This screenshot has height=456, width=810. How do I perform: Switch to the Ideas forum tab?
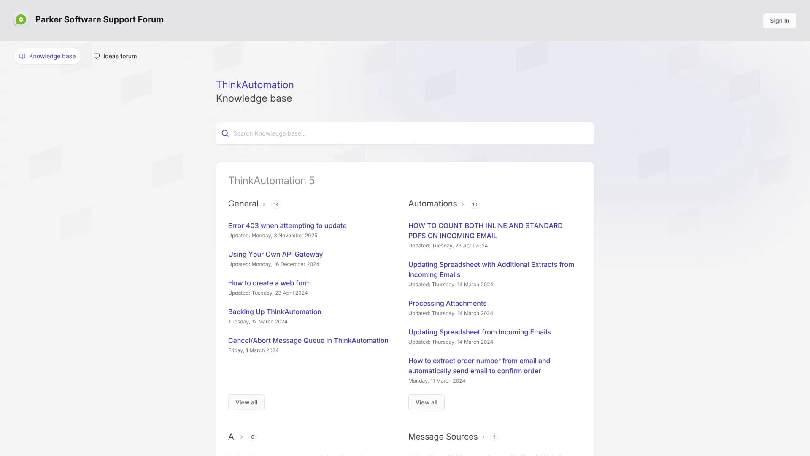tap(115, 56)
